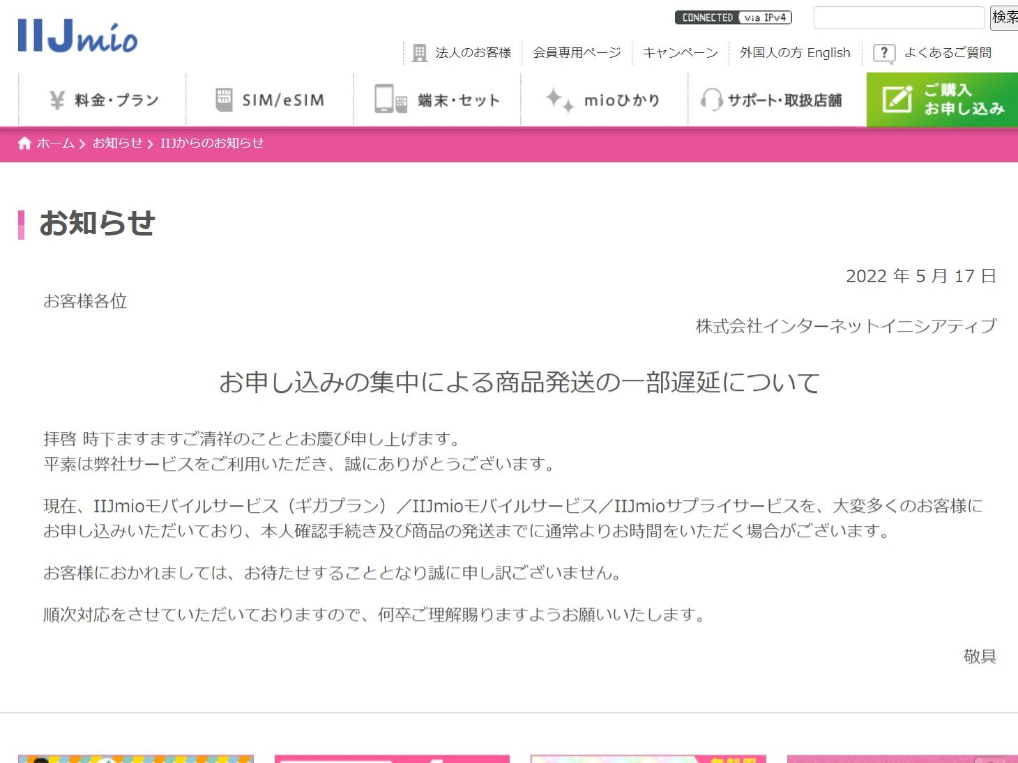Click the SIM card icon in the navigation
The width and height of the screenshot is (1018, 763).
coord(224,100)
